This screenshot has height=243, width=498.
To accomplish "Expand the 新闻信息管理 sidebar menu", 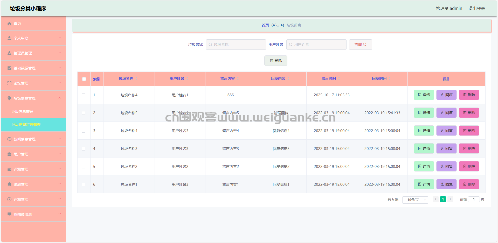I will pyautogui.click(x=33, y=139).
